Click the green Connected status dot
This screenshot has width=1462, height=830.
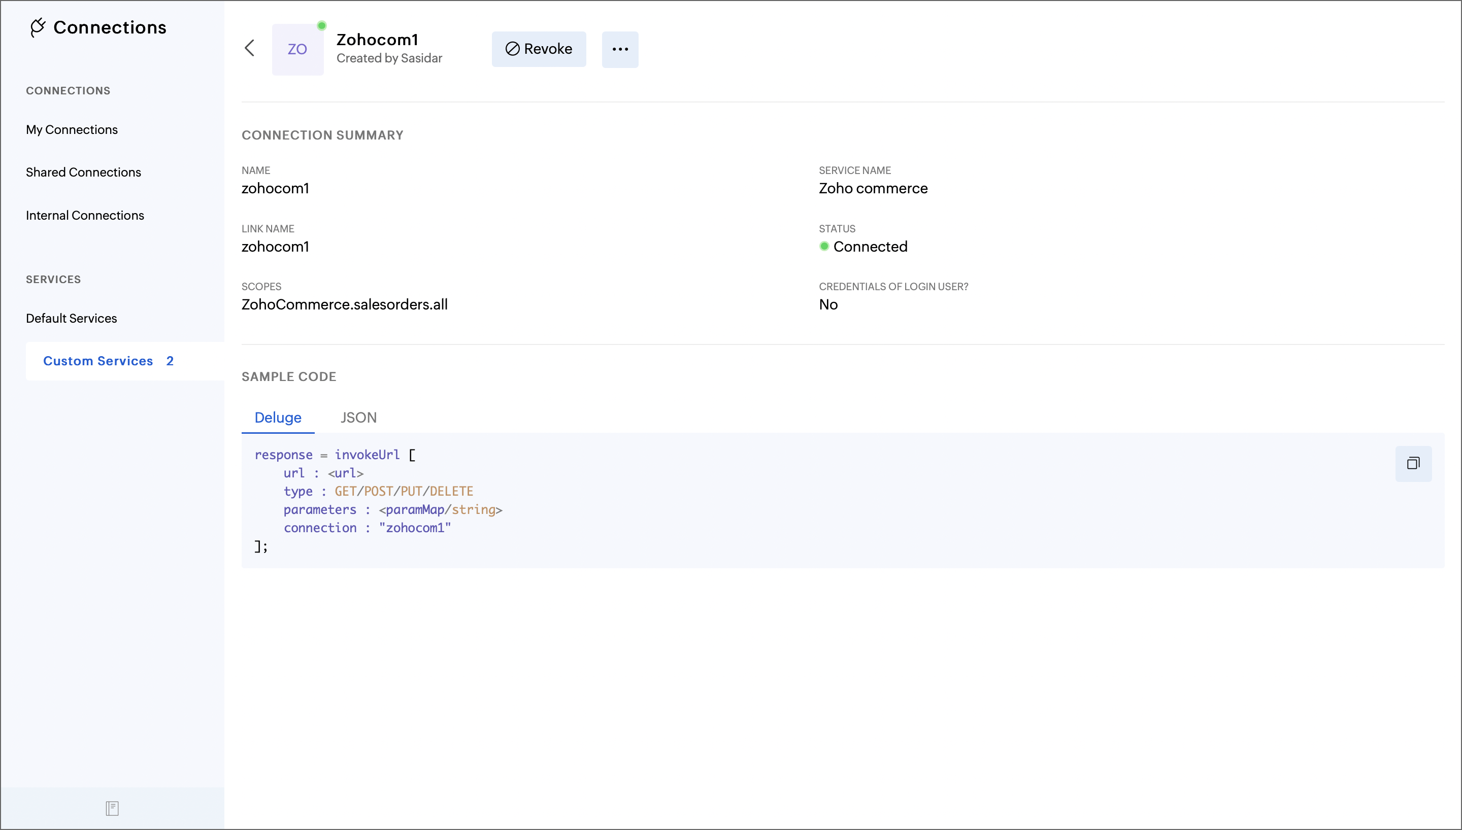click(824, 246)
